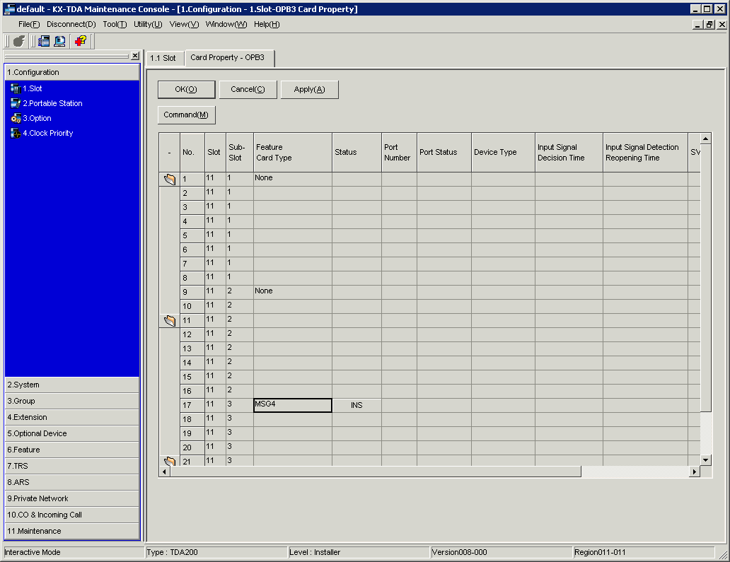Screen dimensions: 730x562
Task: Expand the 5.Optional Device section
Action: 72,433
